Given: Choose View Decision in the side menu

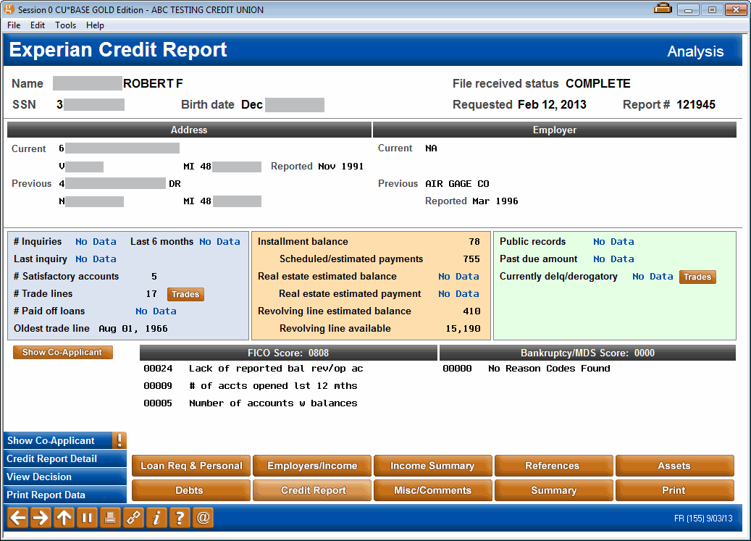Looking at the screenshot, I should [x=65, y=477].
